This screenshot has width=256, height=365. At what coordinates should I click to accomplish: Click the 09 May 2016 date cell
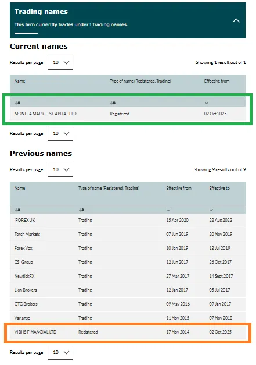(x=178, y=304)
